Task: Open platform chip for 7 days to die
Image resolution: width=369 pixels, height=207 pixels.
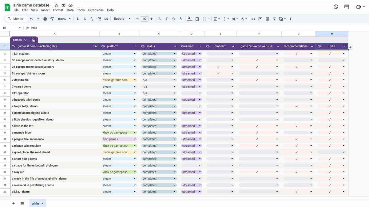Action: 119,80
